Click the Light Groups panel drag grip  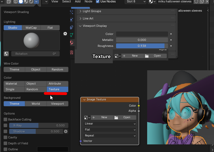pos(173,11)
